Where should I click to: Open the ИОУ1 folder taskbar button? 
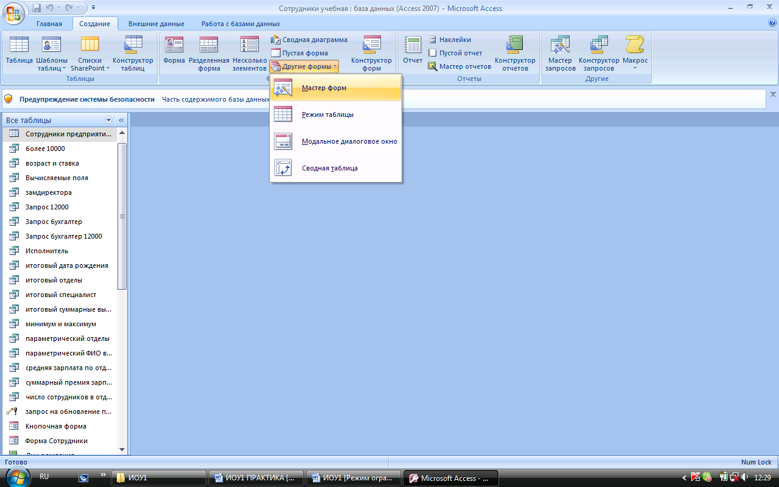pyautogui.click(x=158, y=478)
